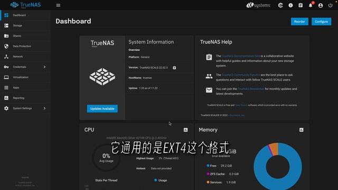
Task: Click the Version TrueNAS-SCALE text
Action: 148,68
